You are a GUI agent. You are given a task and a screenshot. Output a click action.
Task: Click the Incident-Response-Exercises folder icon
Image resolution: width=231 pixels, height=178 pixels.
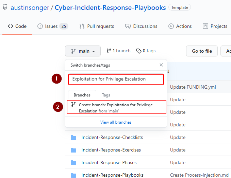click(x=73, y=150)
